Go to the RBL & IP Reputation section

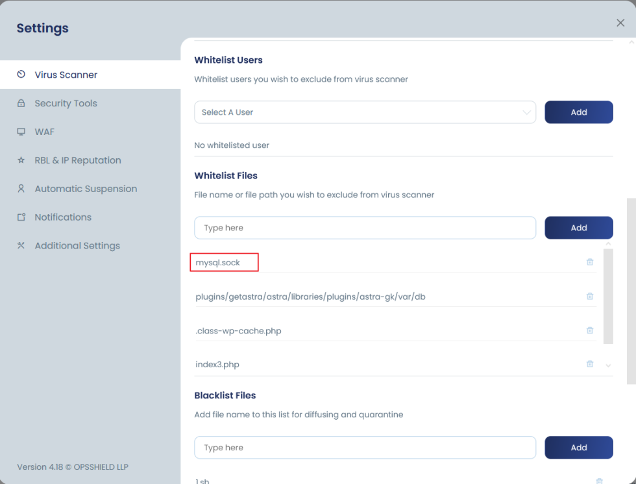pyautogui.click(x=78, y=160)
